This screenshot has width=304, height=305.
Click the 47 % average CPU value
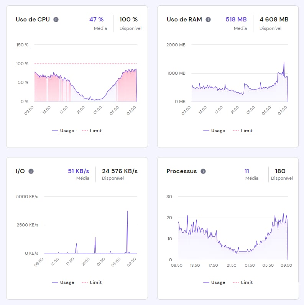(96, 20)
